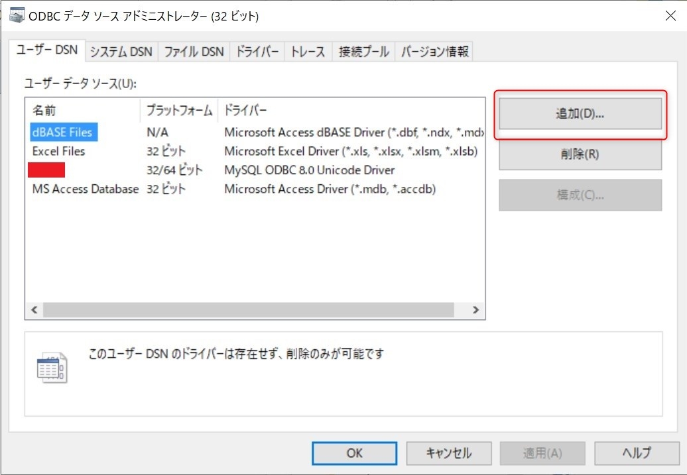Confirm with the OK button
This screenshot has height=475, width=687.
[x=354, y=453]
